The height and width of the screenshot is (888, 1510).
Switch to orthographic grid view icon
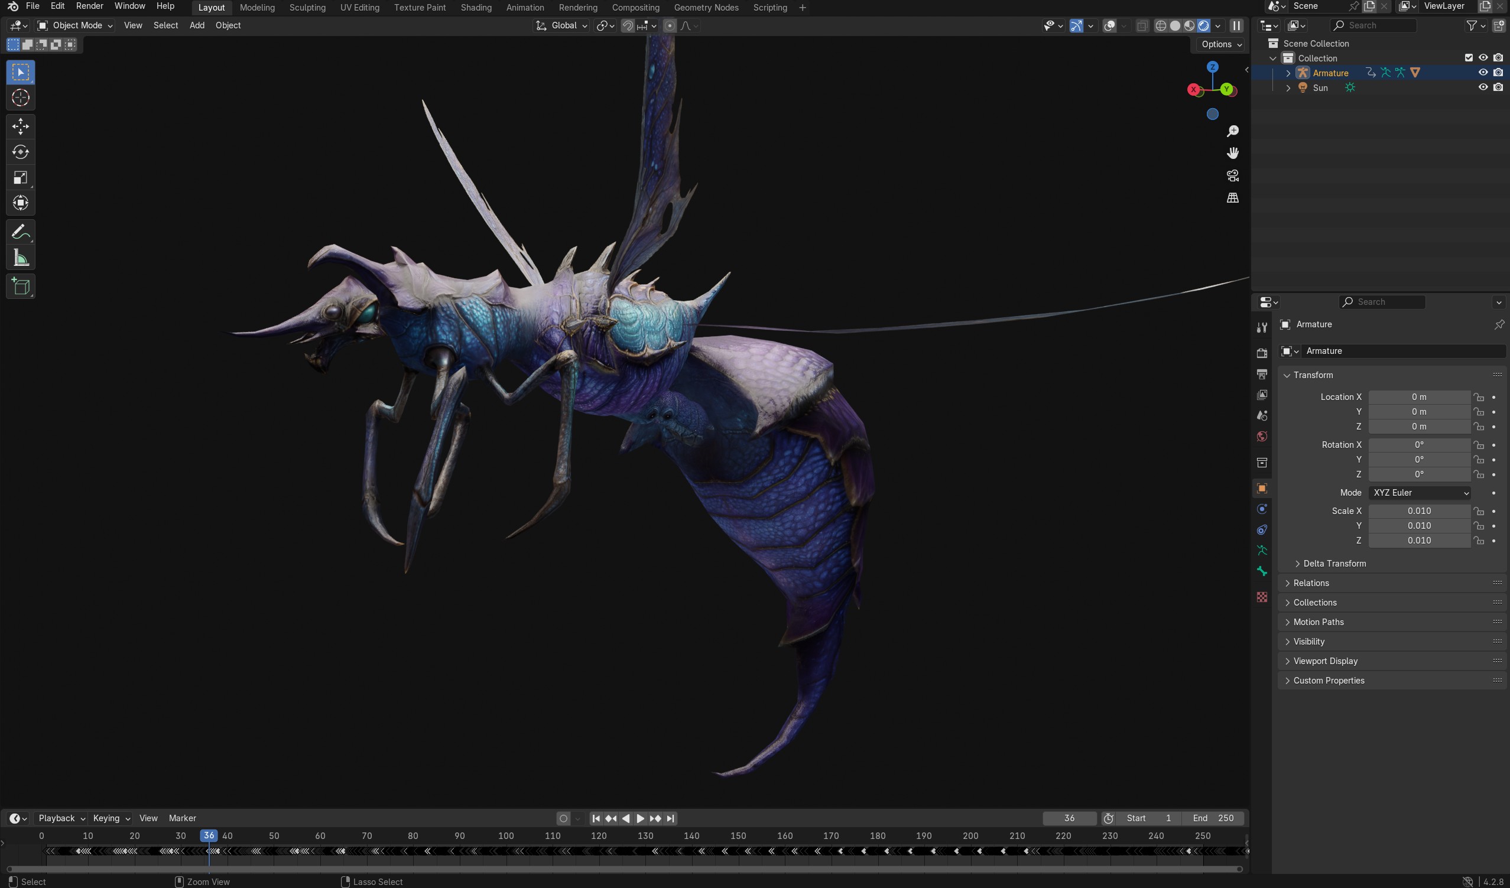pos(1233,198)
